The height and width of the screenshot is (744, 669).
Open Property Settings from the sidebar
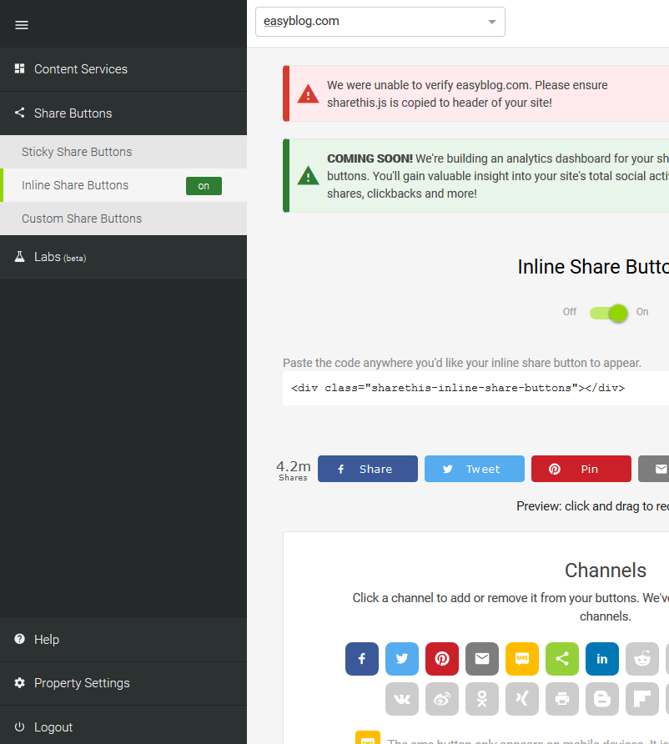123,683
